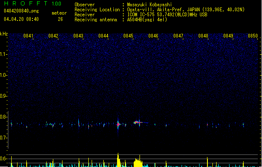Select the file name 0404200840.png
The width and height of the screenshot is (262, 167).
[21, 11]
